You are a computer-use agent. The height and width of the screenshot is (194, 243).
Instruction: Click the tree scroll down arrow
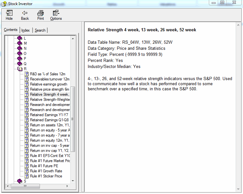[x=73, y=181]
